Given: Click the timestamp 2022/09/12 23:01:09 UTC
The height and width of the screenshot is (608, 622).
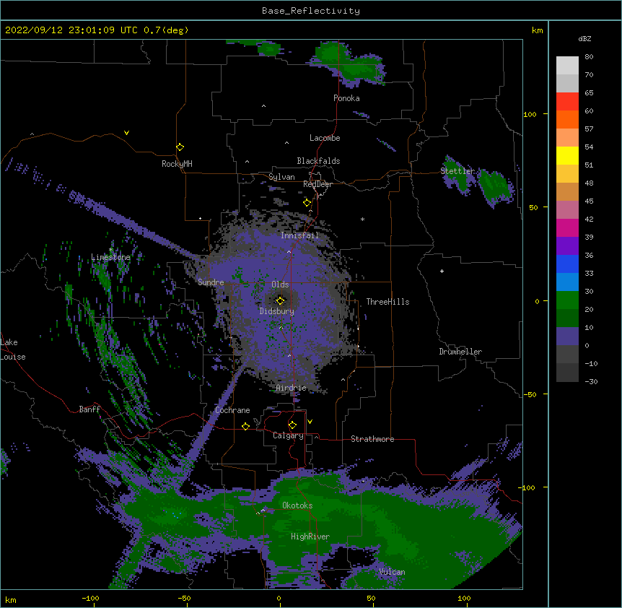Looking at the screenshot, I should 71,30.
